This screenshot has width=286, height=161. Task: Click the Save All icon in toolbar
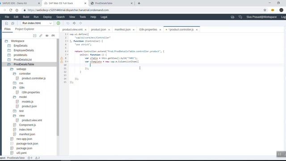(x=13, y=23)
